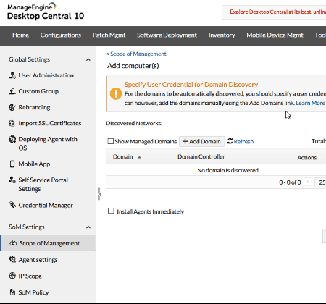Click the User Administration icon
Viewport: 326px width, 304px height.
[12, 75]
